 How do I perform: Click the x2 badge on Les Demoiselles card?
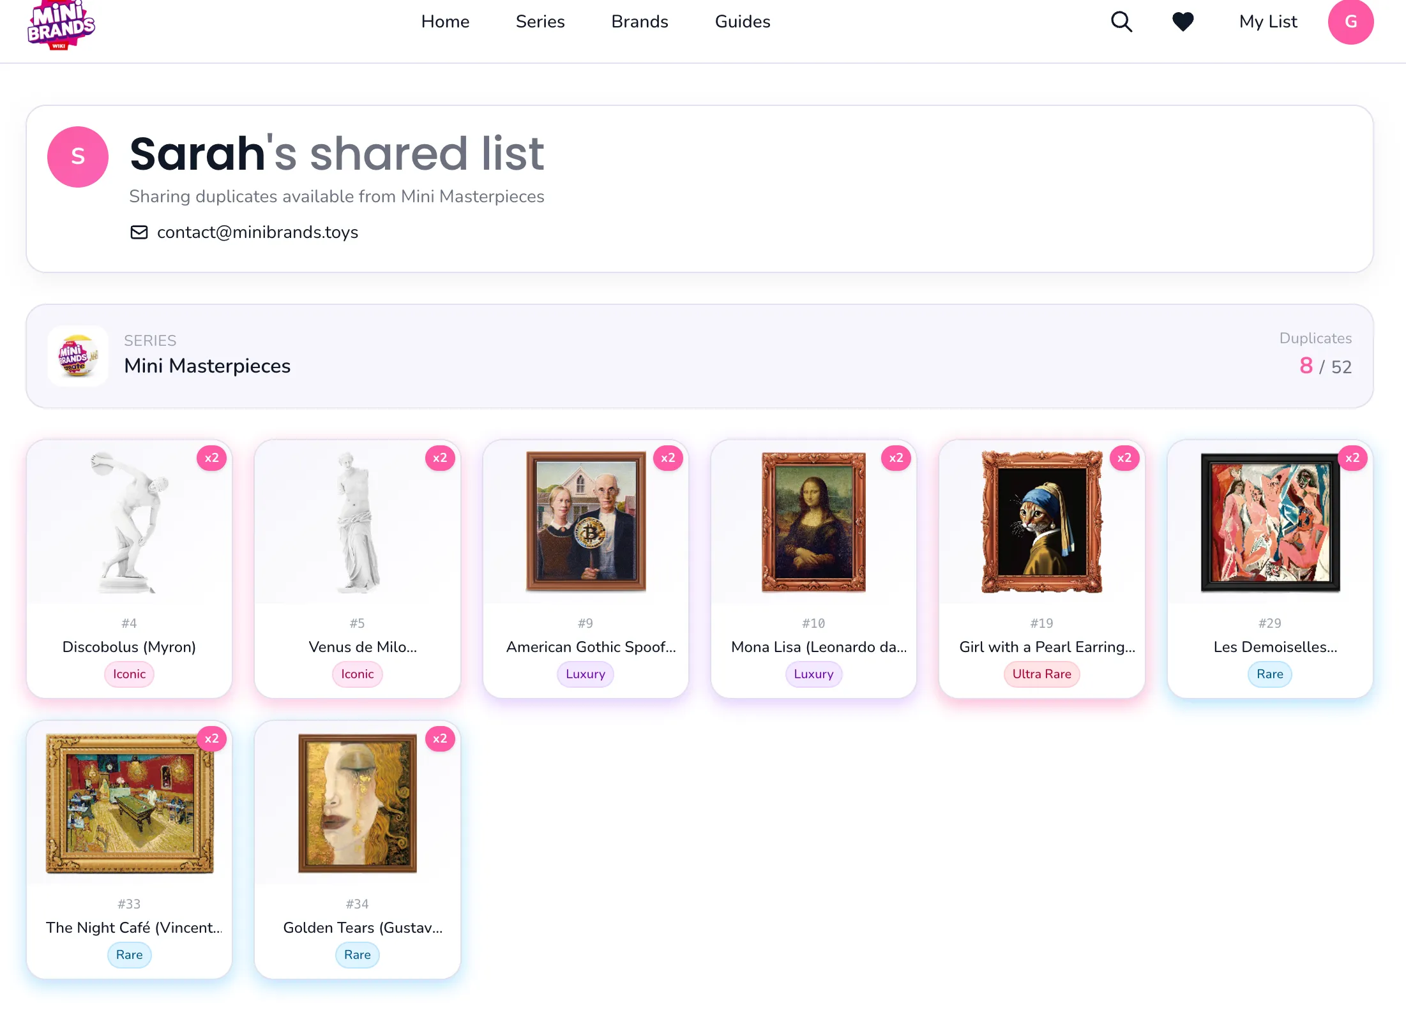pos(1352,457)
